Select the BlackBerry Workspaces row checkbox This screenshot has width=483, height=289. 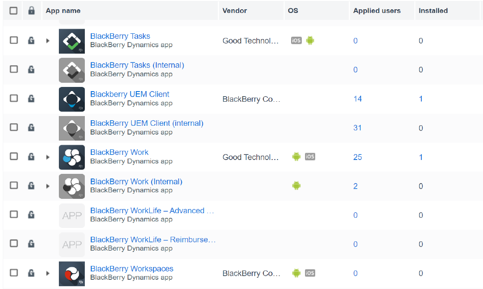(x=14, y=273)
